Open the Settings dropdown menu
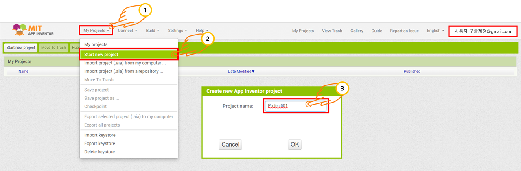 (x=177, y=31)
